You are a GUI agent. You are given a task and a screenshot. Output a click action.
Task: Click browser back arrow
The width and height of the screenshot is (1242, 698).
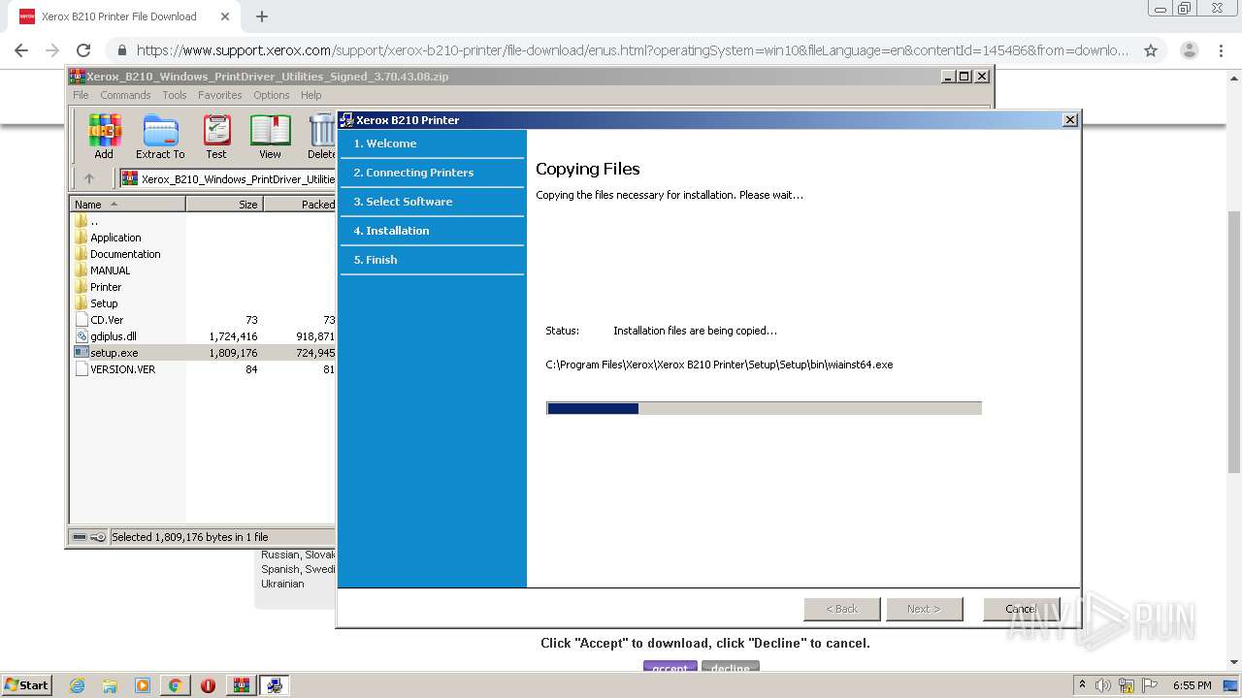(x=21, y=50)
